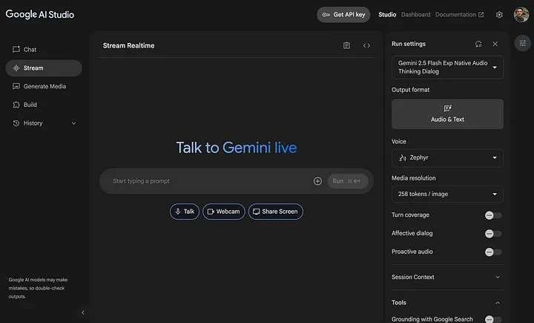Enable the Proactive audio switch

pos(493,252)
